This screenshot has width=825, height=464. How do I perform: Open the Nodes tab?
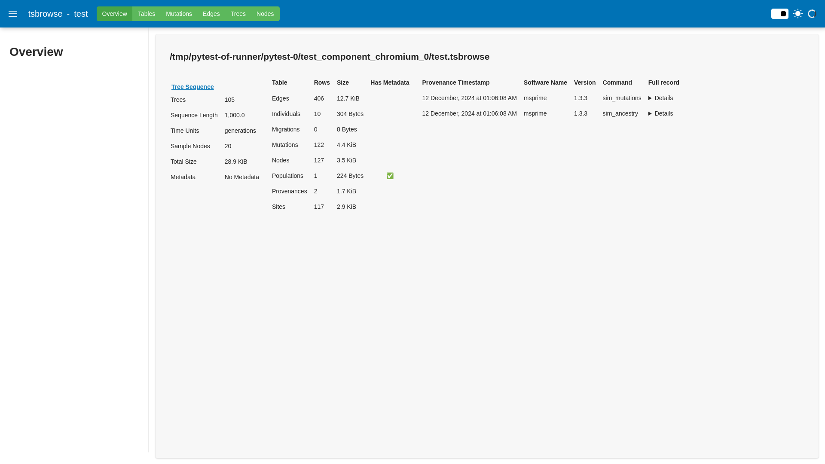[265, 14]
